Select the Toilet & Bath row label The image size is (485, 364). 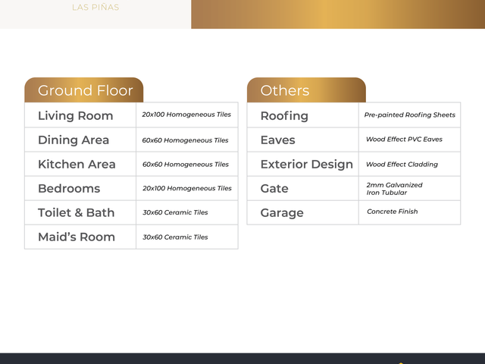click(x=76, y=212)
